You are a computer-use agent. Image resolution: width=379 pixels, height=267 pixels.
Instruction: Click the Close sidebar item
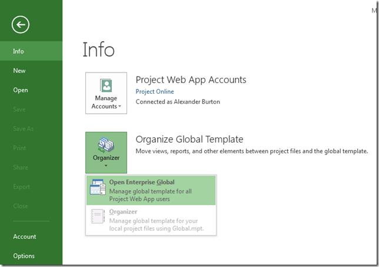pyautogui.click(x=31, y=206)
